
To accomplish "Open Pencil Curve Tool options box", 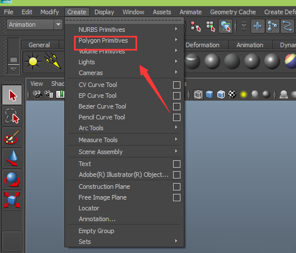I will pyautogui.click(x=176, y=117).
